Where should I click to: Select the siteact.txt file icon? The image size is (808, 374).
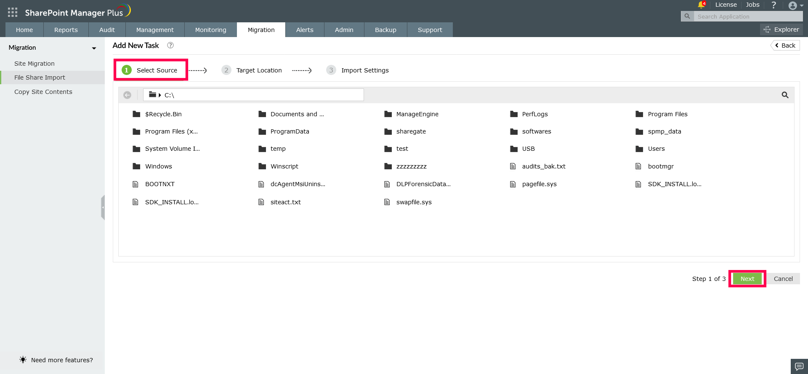pos(261,202)
